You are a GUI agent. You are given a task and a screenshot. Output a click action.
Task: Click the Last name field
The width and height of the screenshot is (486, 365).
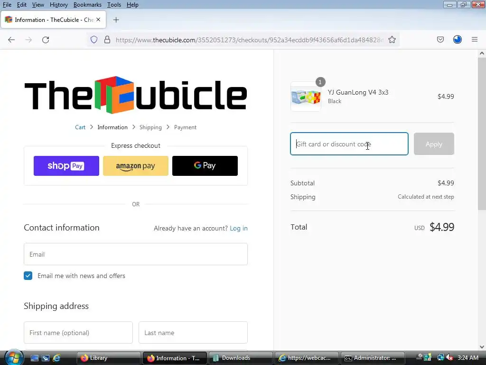pos(193,333)
